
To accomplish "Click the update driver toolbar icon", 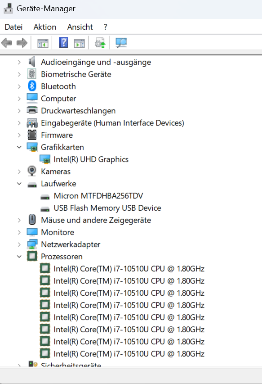I will 100,43.
